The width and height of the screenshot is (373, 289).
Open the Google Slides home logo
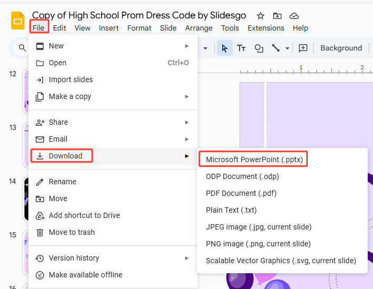pos(18,21)
